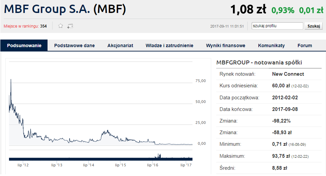
Task: Open the Podsumowanie tab
Action: coord(24,45)
